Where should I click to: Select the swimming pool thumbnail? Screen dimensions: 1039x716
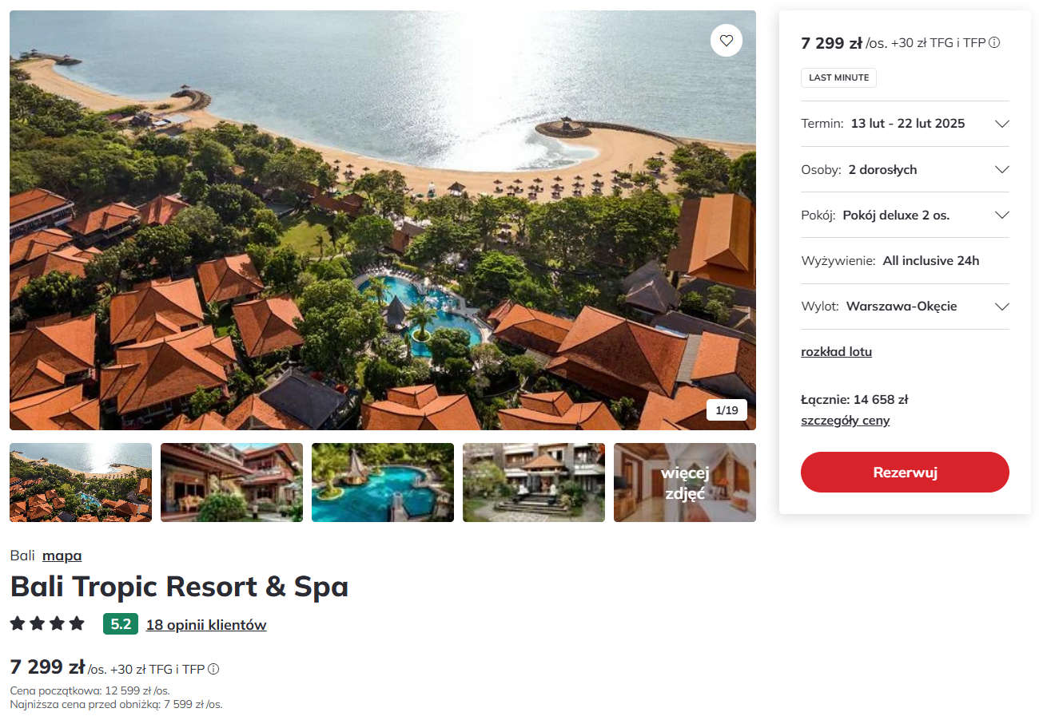coord(383,482)
